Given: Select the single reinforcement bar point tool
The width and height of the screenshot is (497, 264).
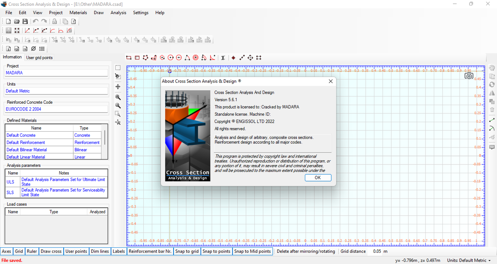Looking at the screenshot, I should 233,58.
